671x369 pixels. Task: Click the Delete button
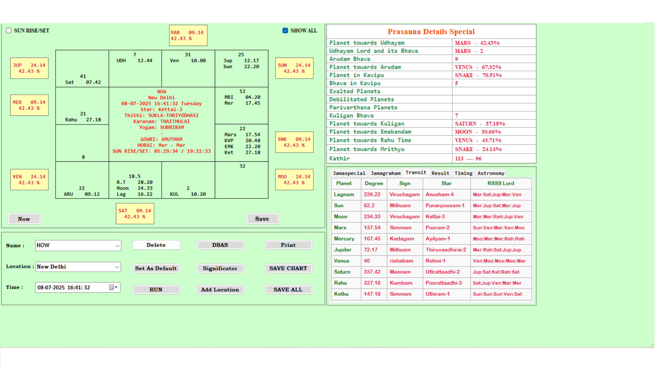point(156,245)
